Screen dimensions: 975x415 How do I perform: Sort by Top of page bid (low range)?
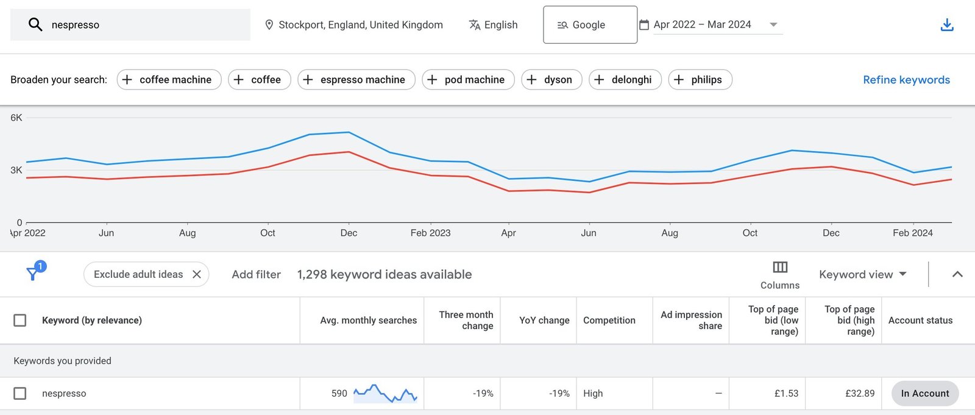click(773, 321)
